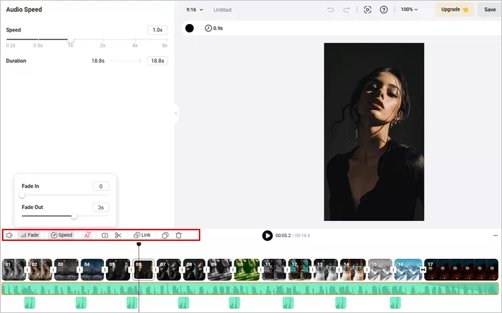Delete selection with the trash icon
Screen dimensions: 502x313
point(179,235)
